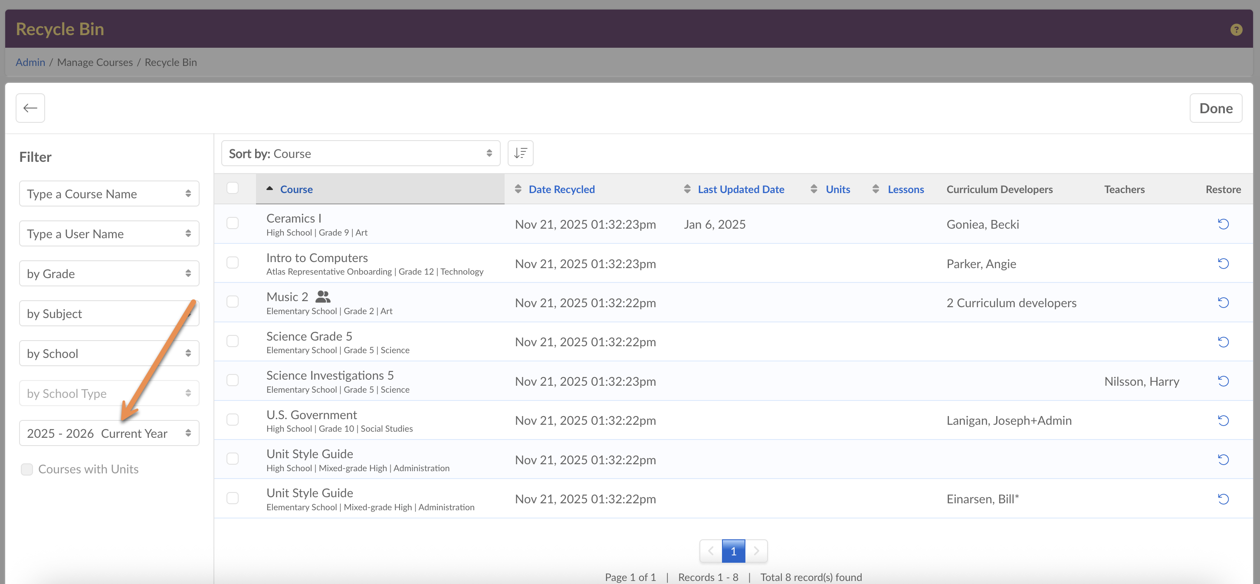Click the back arrow button
1260x584 pixels.
coord(30,108)
